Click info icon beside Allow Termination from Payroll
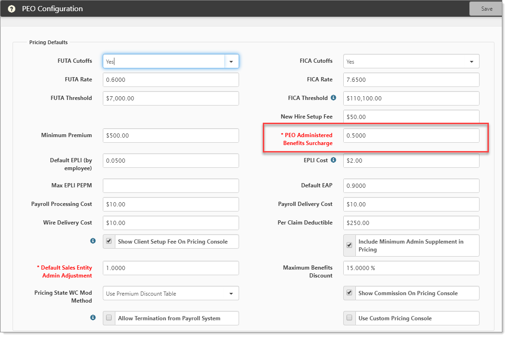The image size is (507, 337). (x=93, y=317)
